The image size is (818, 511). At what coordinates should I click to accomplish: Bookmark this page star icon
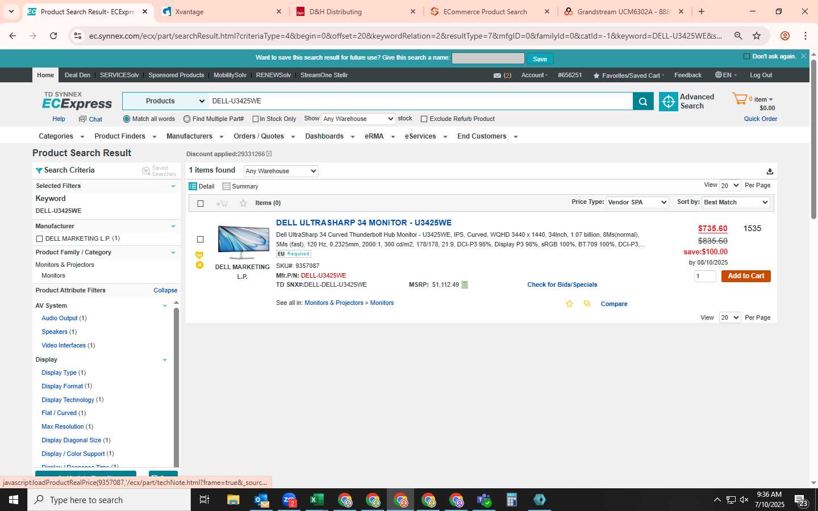click(757, 36)
